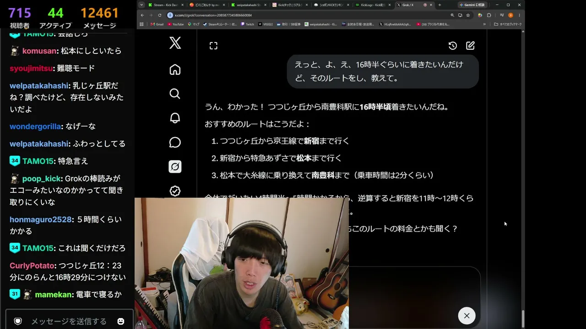Open Chat bubble icon in X sidebar
The image size is (586, 329).
tap(175, 142)
